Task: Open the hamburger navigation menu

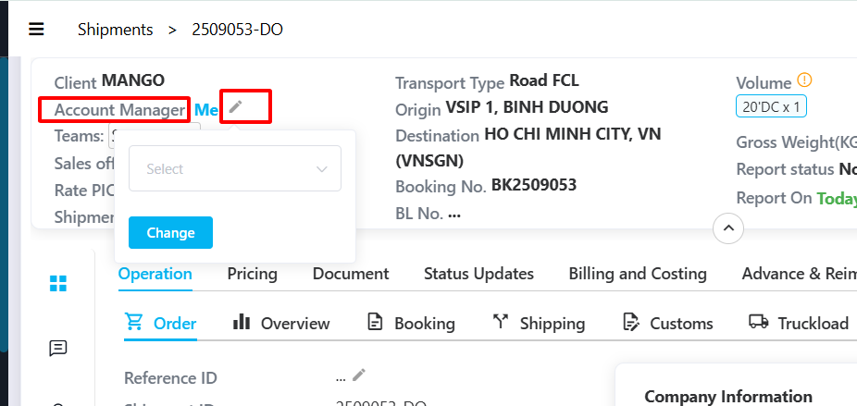Action: pos(36,29)
